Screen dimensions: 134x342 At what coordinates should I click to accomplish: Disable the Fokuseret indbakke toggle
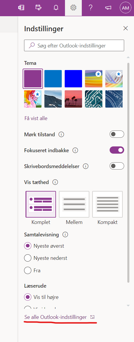117,150
